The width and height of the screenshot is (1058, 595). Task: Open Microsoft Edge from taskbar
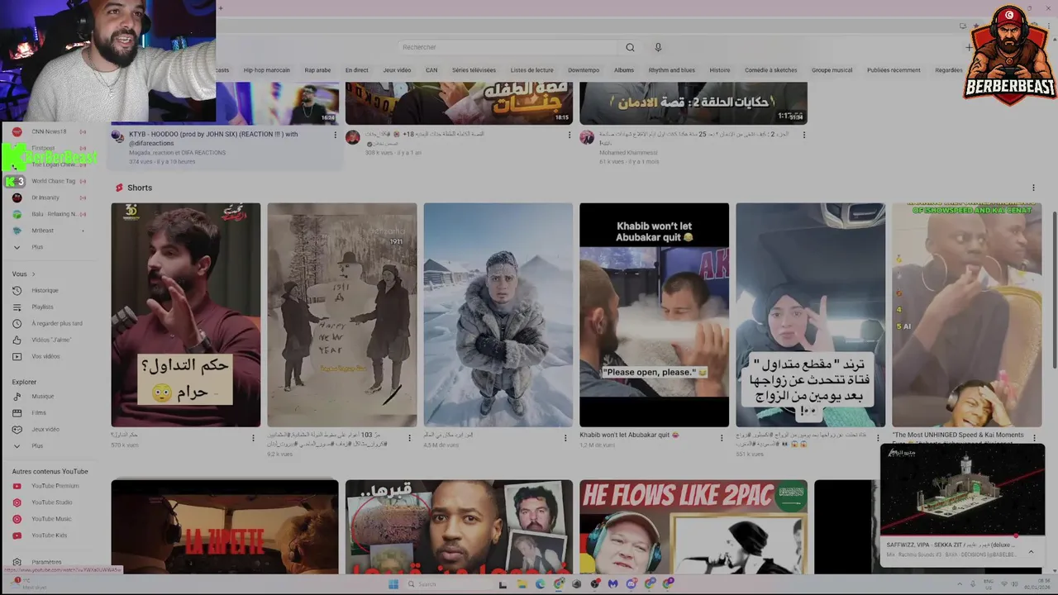pos(541,584)
